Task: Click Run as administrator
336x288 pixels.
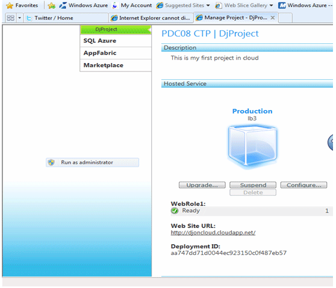Action: [x=92, y=162]
